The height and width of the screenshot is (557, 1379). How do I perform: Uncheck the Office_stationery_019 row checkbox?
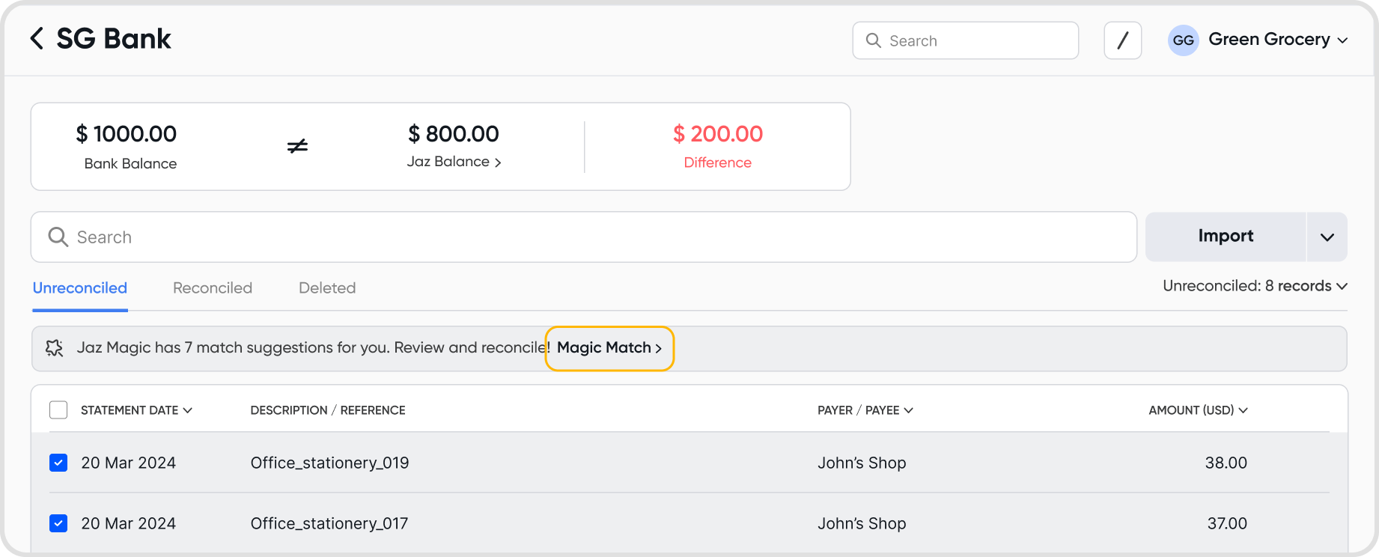[x=58, y=463]
